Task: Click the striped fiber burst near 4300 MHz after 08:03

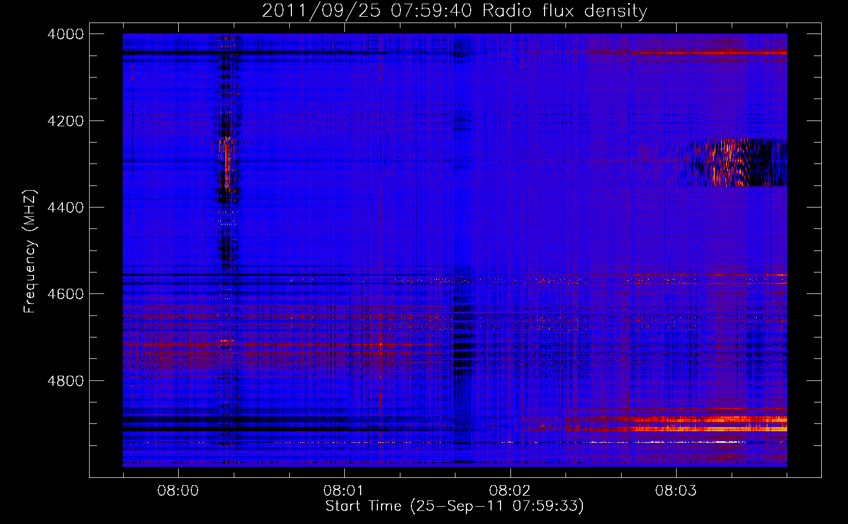Action: [733, 162]
